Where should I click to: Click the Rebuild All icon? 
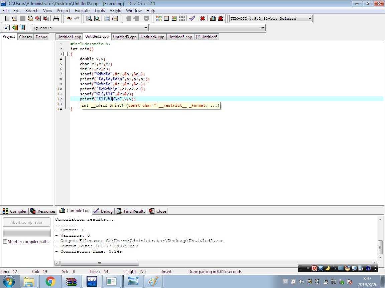(182, 18)
